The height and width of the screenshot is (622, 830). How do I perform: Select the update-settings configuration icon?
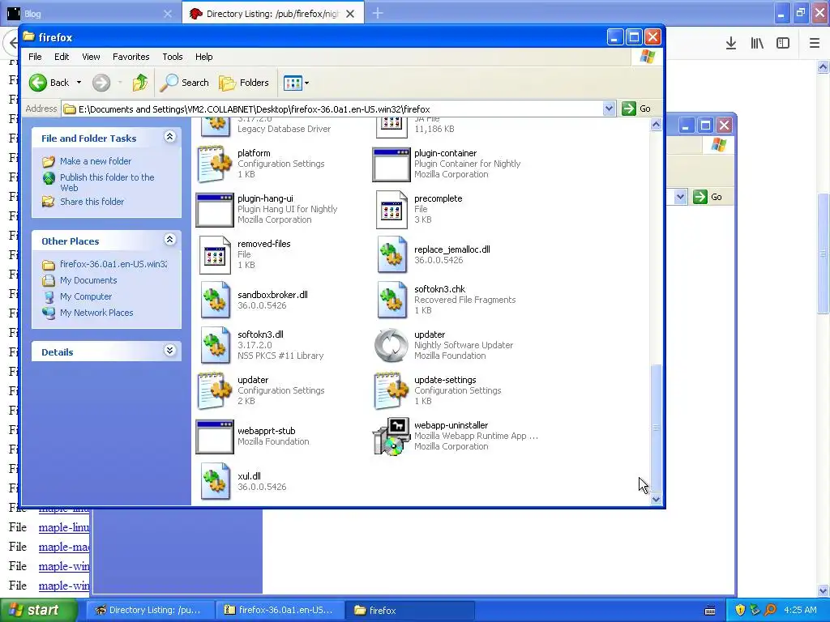click(x=391, y=391)
